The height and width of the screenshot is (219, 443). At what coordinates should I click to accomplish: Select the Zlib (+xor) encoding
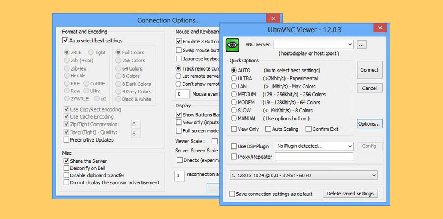[67, 60]
